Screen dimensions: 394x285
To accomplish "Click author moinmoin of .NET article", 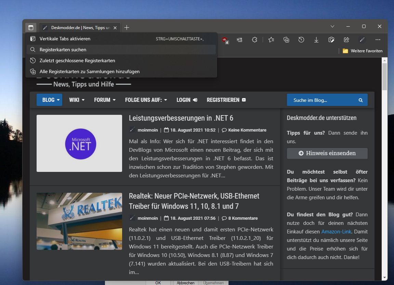I will pos(147,130).
